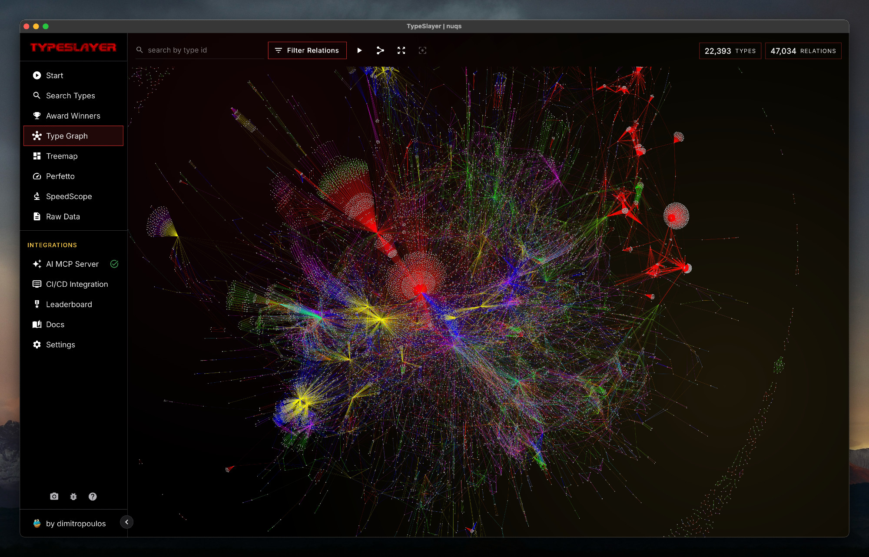The height and width of the screenshot is (557, 869).
Task: Open Perfetto from the sidebar
Action: coord(60,176)
